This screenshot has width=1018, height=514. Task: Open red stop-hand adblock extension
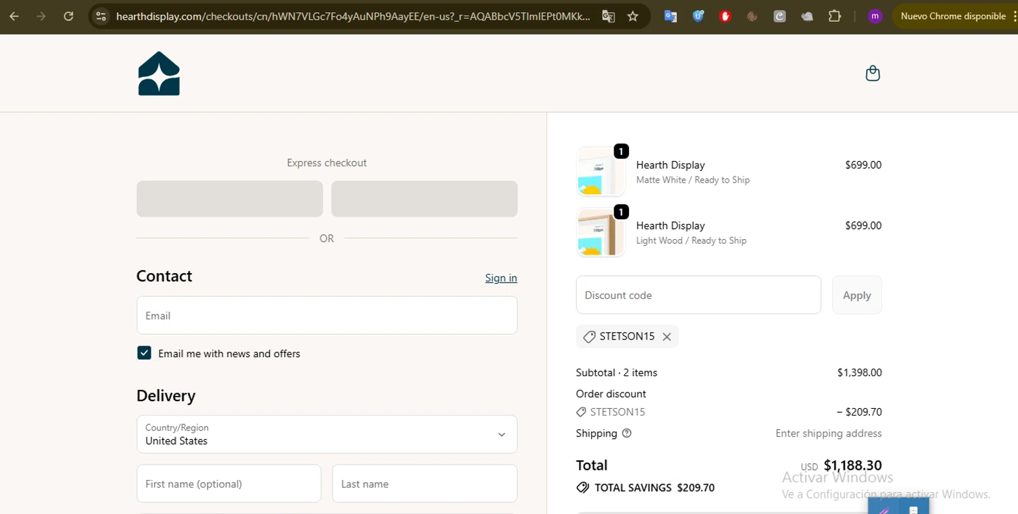pyautogui.click(x=725, y=16)
